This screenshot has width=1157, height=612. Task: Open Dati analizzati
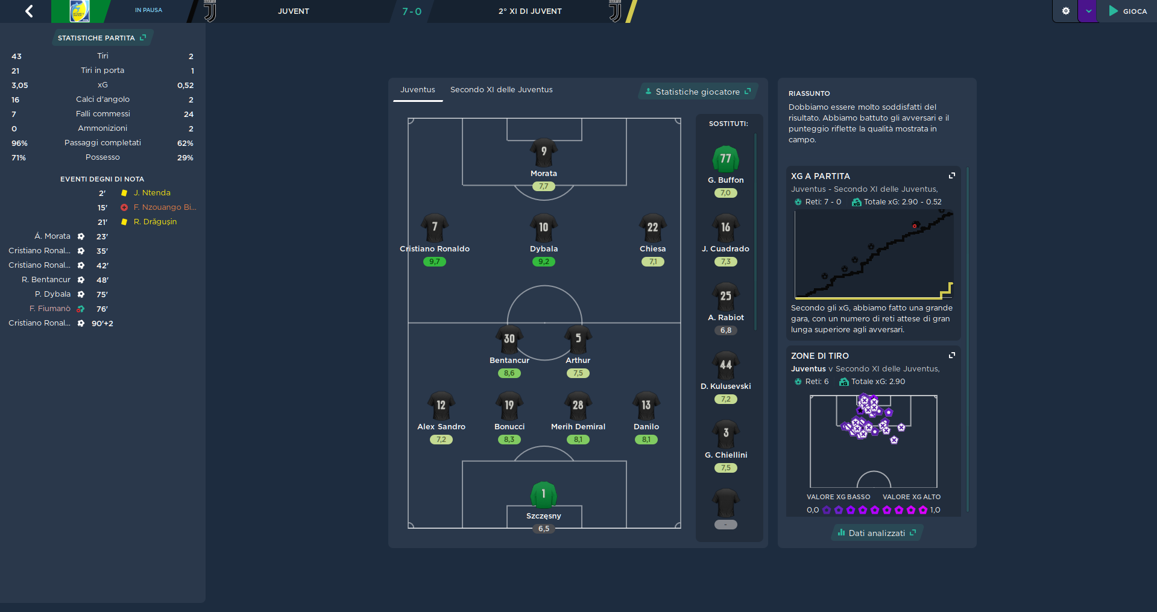click(x=877, y=533)
